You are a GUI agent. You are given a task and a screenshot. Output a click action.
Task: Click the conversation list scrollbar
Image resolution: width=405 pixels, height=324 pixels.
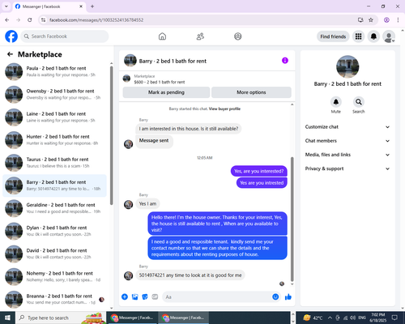point(112,135)
